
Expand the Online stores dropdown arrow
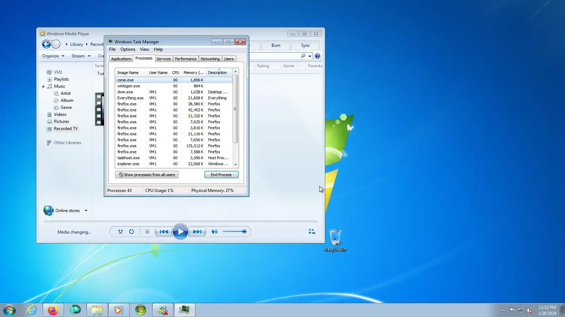tap(86, 211)
